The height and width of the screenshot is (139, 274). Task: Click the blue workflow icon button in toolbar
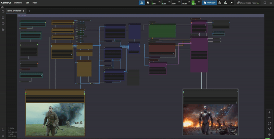pos(142,3)
